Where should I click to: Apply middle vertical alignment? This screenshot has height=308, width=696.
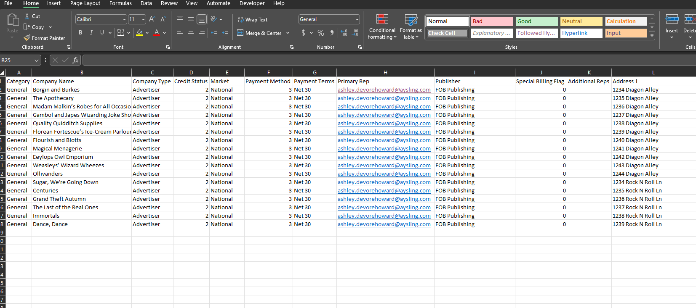[x=191, y=19]
